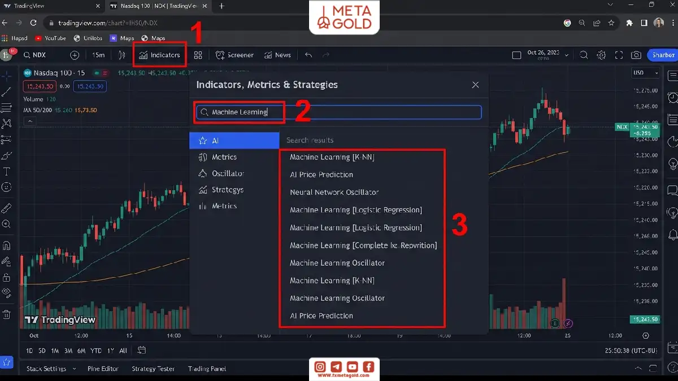Select the text tool T icon

click(7, 171)
